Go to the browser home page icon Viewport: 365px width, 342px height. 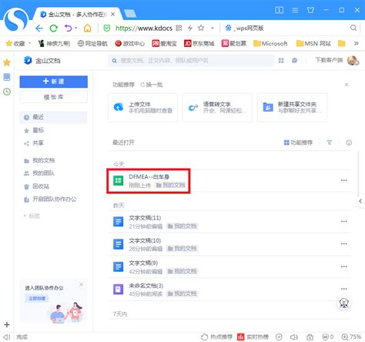87,28
